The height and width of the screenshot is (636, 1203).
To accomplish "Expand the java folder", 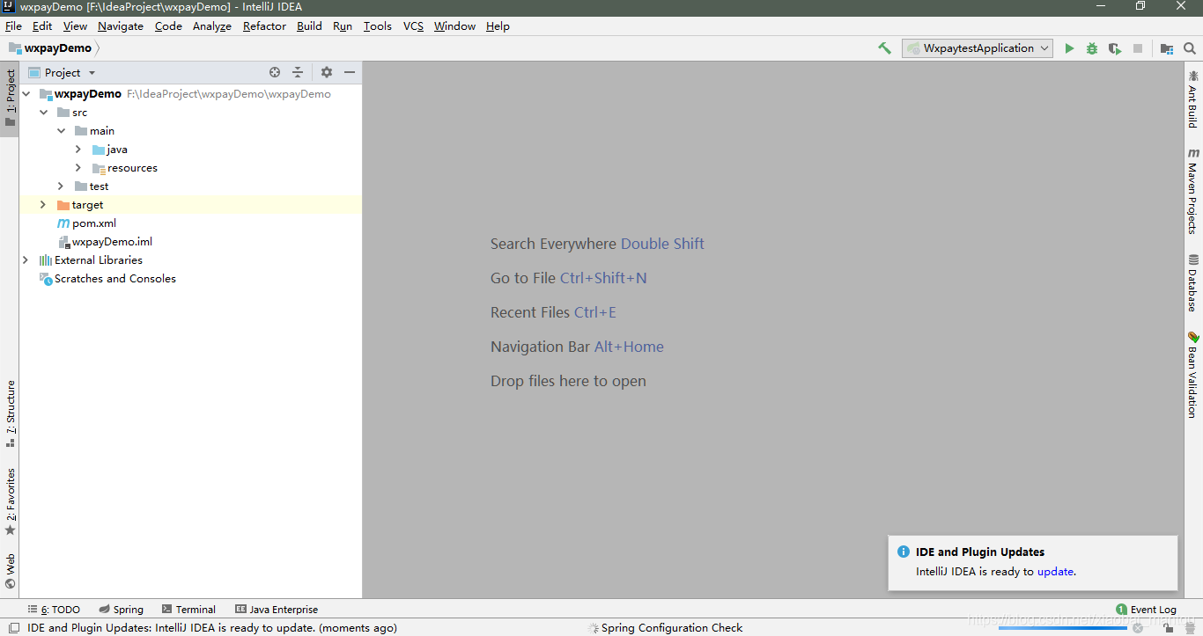I will 78,150.
